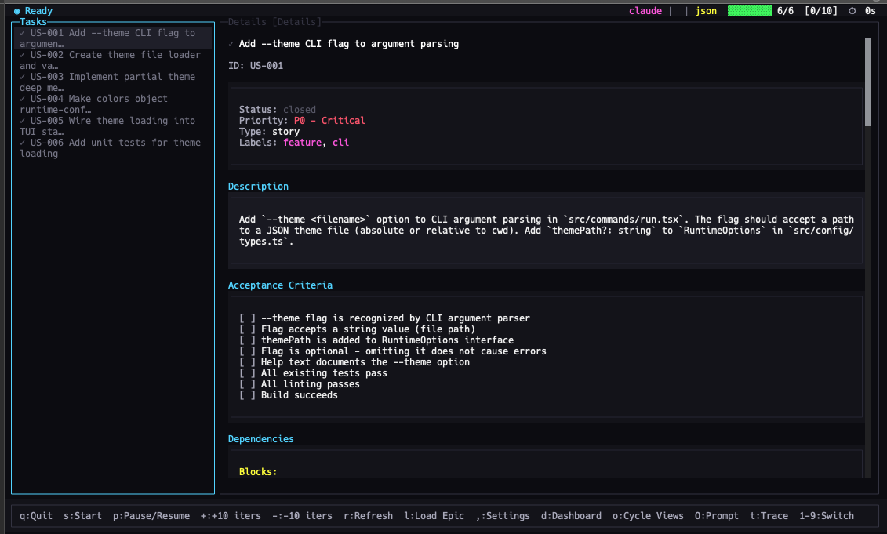Click the timer clock icon in header
Screen dimensions: 887x534
tap(852, 11)
